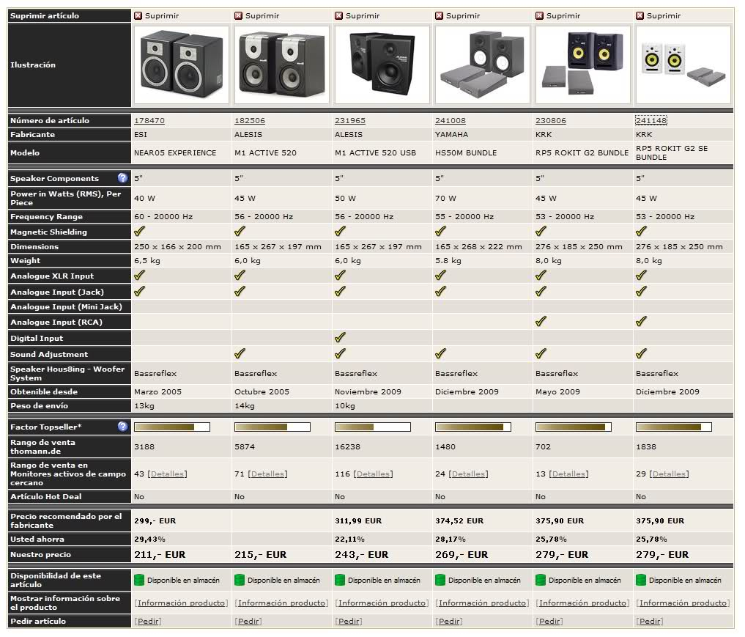Select the date Noviembre 2009
This screenshot has width=745, height=637.
tap(368, 391)
